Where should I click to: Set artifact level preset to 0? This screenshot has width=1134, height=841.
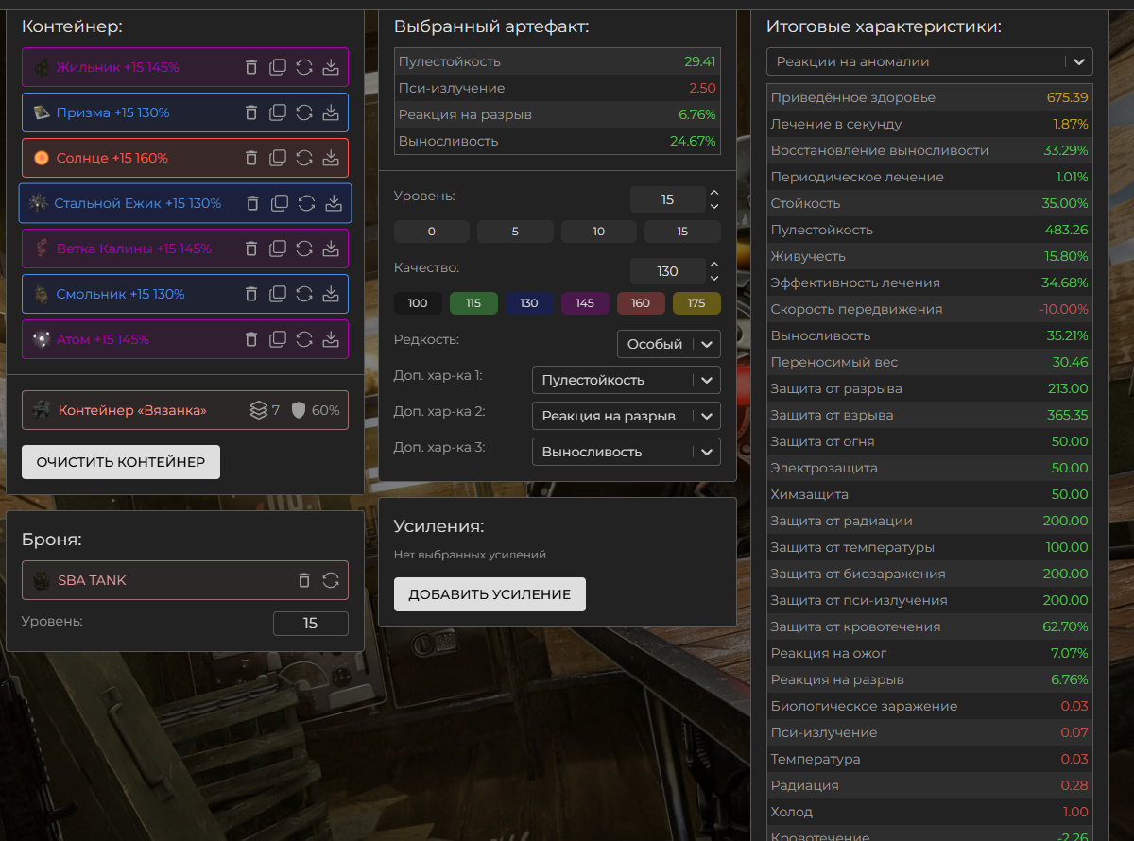click(432, 232)
